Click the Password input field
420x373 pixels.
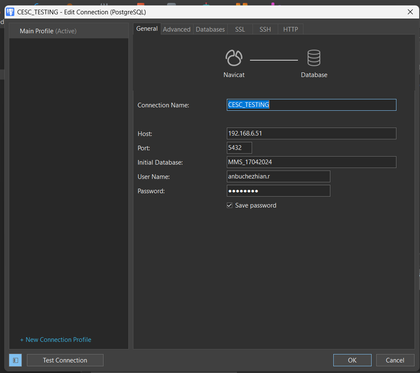pos(278,191)
